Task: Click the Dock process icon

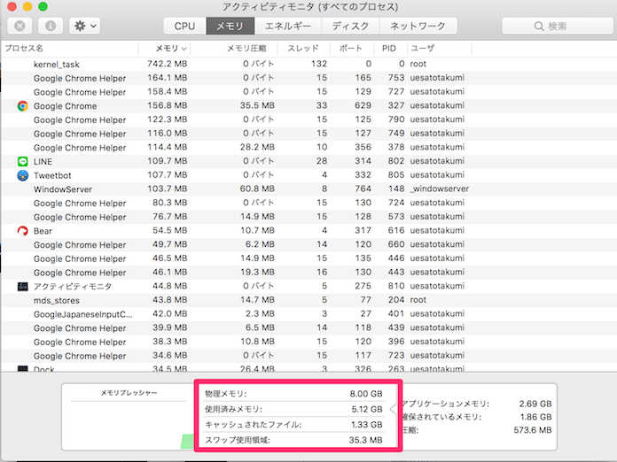Action: click(22, 369)
